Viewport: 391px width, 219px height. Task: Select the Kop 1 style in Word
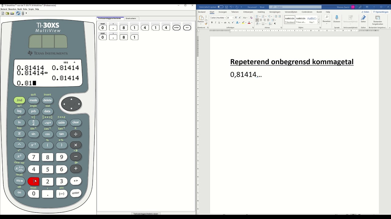pyautogui.click(x=312, y=20)
